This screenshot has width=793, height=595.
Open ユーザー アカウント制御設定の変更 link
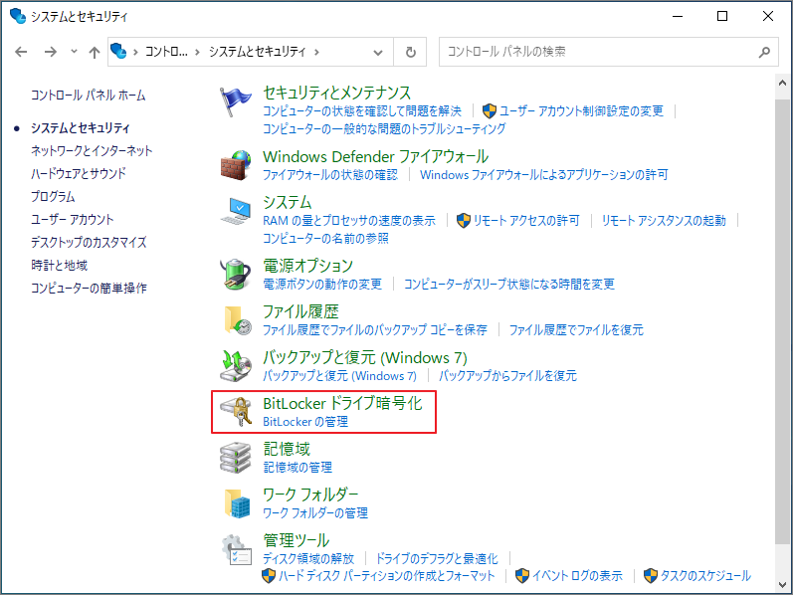pos(581,110)
